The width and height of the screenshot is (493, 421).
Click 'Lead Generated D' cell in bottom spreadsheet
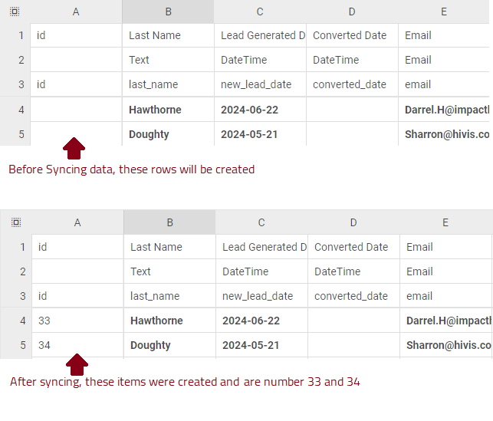pos(261,247)
